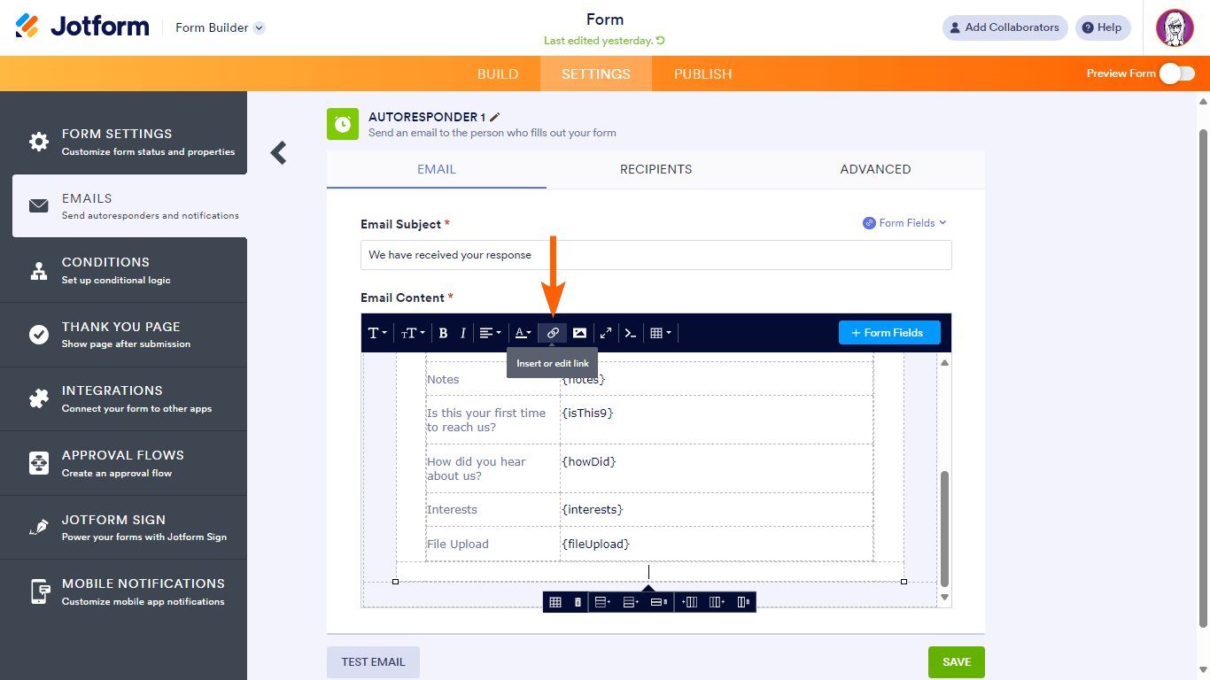The height and width of the screenshot is (680, 1210).
Task: Click the {howDid} field cell
Action: (x=717, y=468)
